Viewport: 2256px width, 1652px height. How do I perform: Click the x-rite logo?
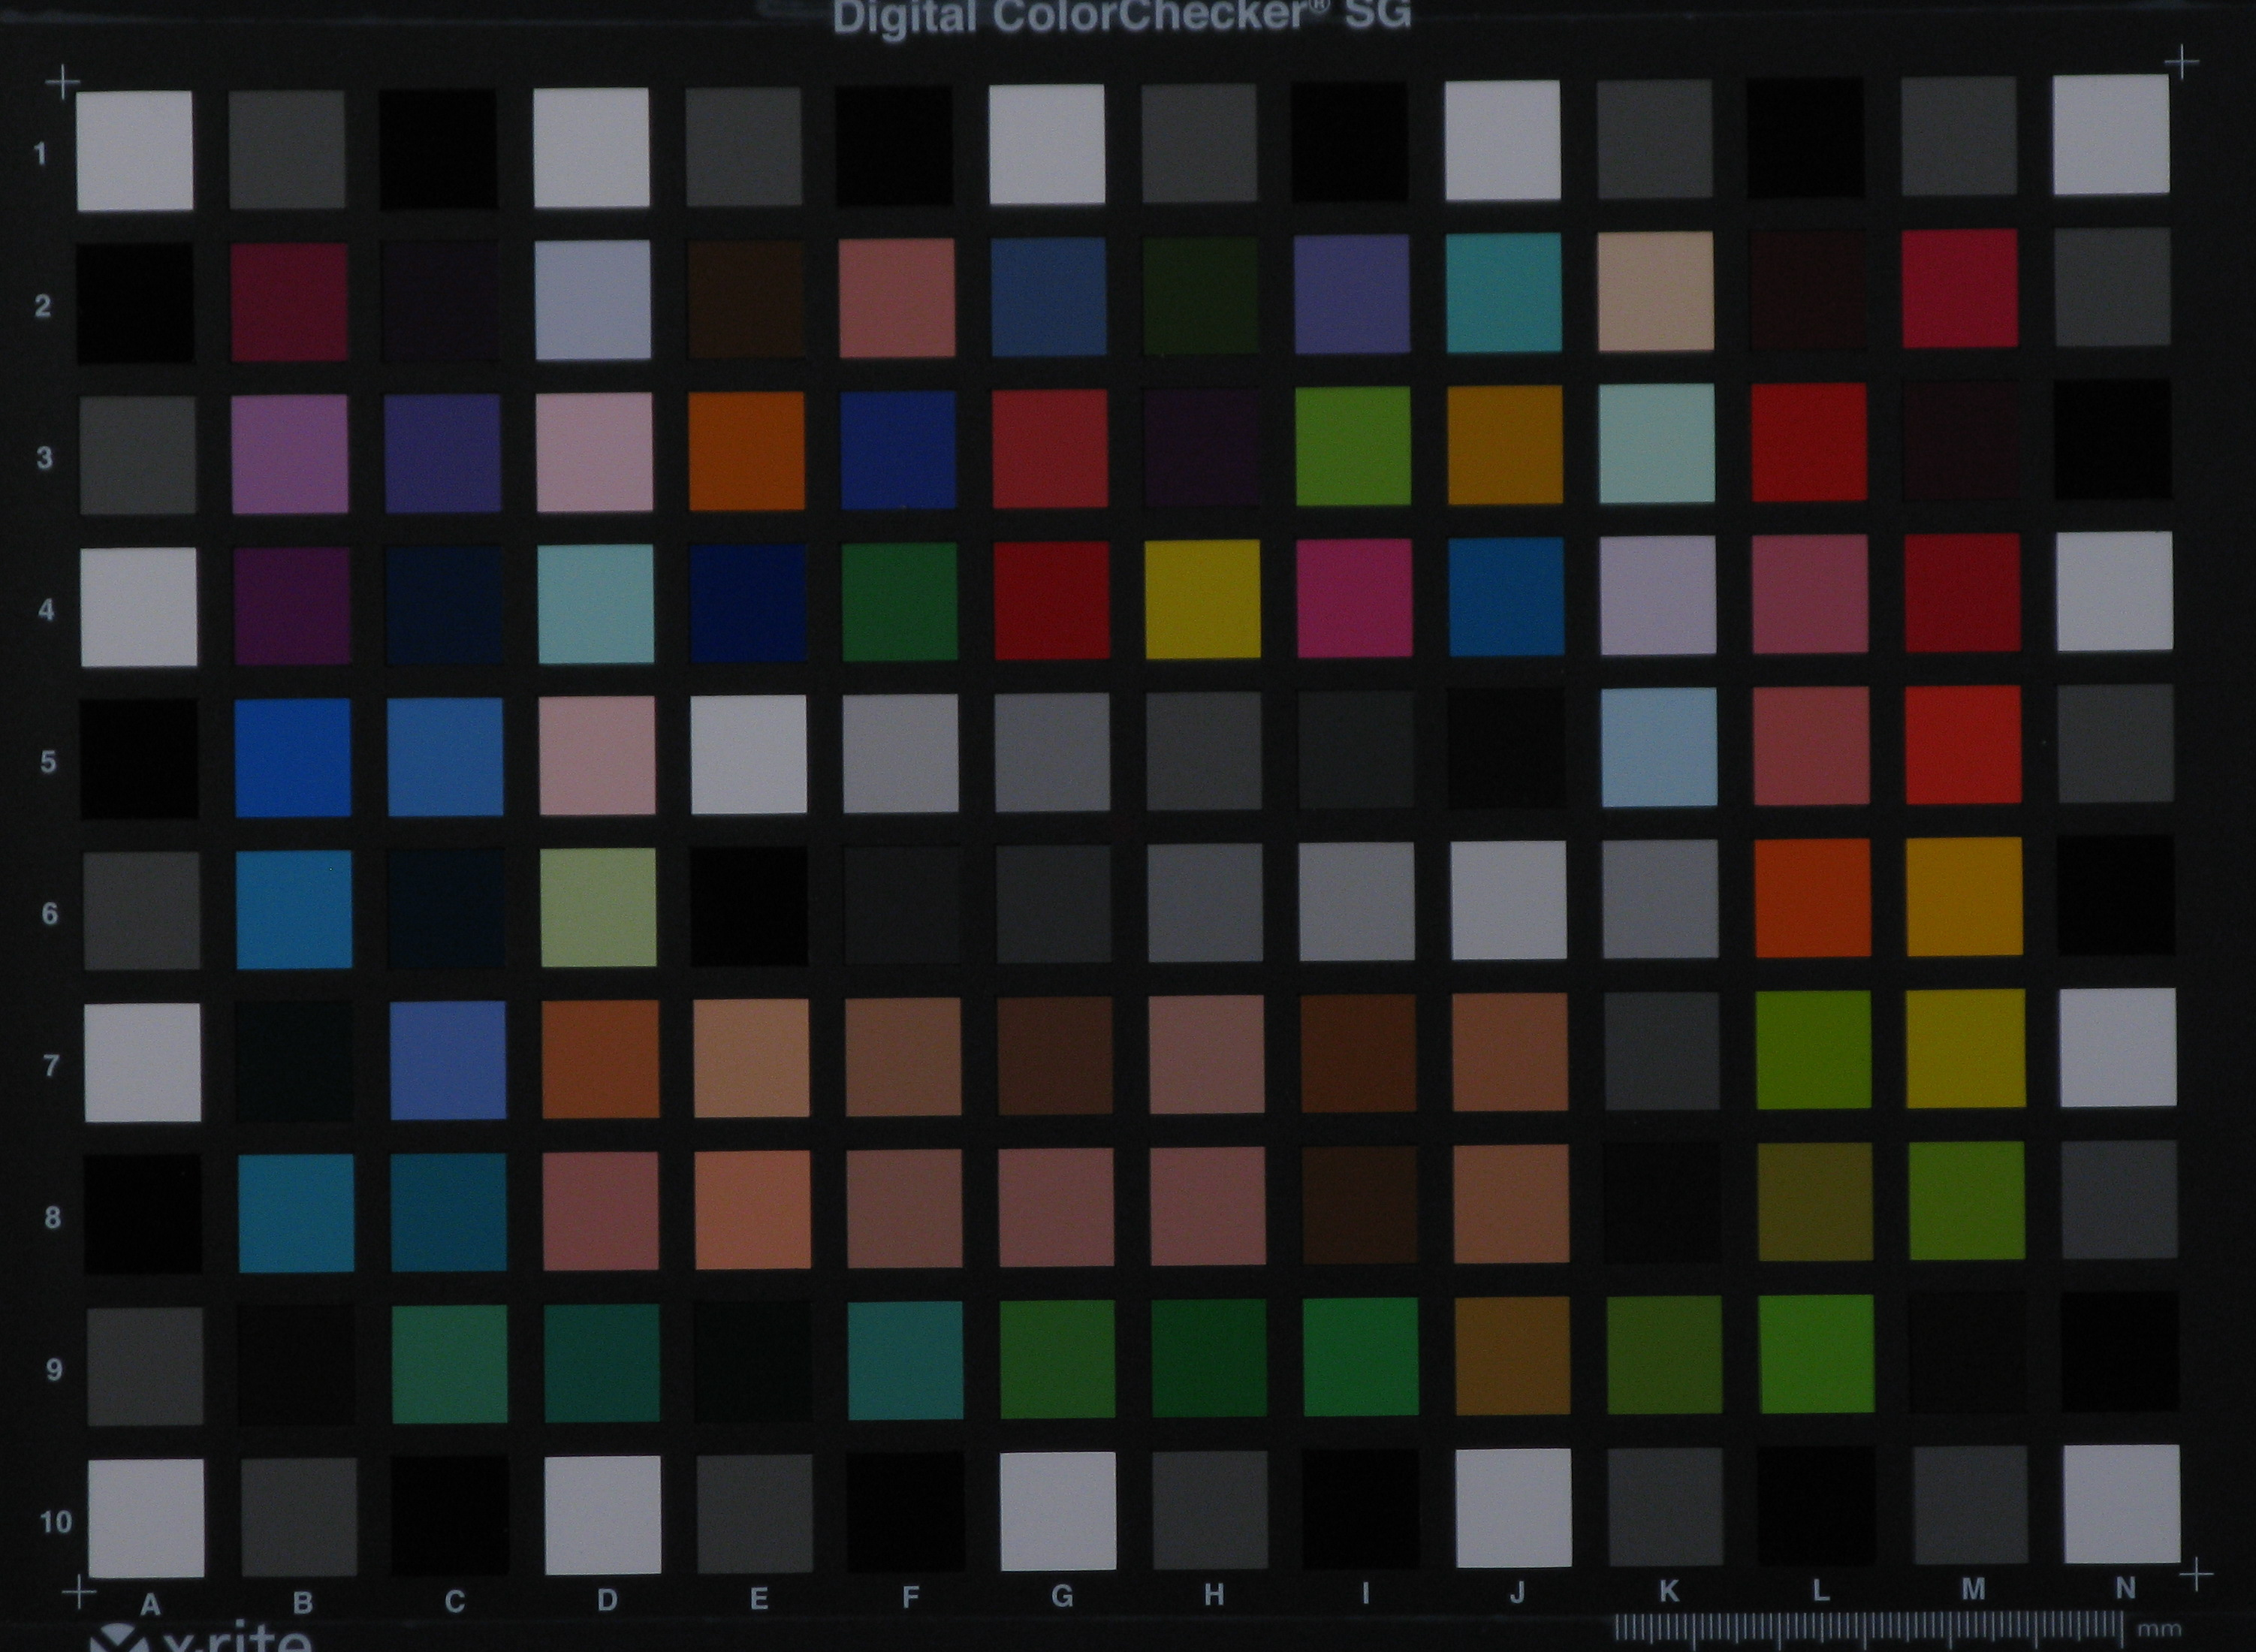click(x=200, y=1638)
